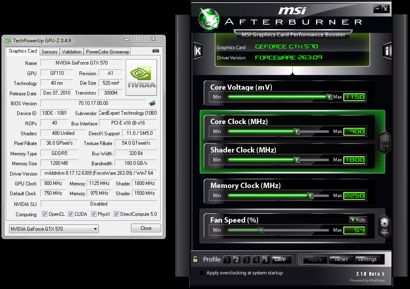Minimize the GPU-Z window
The width and height of the screenshot is (410, 289).
click(127, 39)
